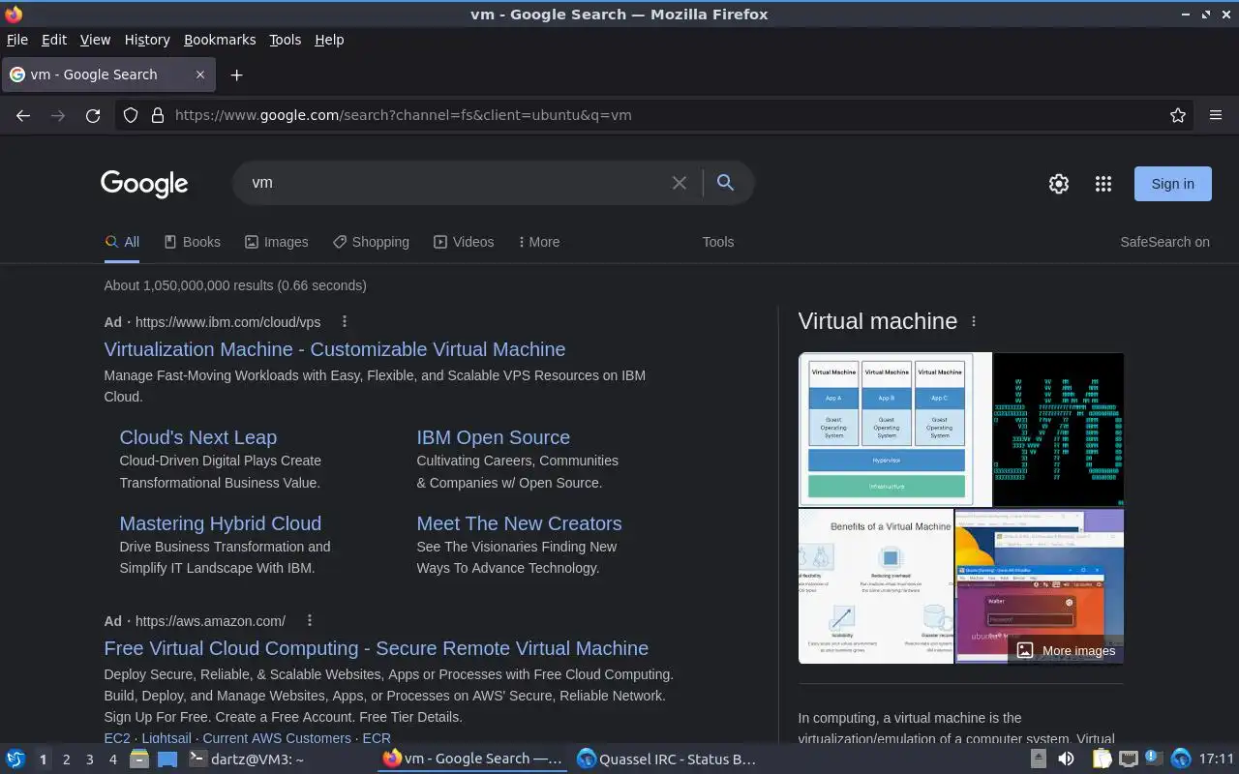Expand the More search filters dropdown

pos(539,242)
